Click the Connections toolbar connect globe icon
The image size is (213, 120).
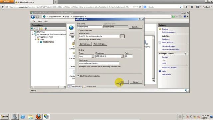(32, 29)
